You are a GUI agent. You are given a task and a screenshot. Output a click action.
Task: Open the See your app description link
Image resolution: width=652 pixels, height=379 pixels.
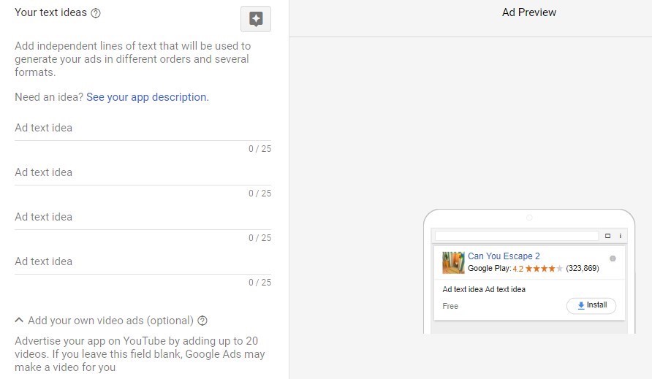[x=147, y=97]
